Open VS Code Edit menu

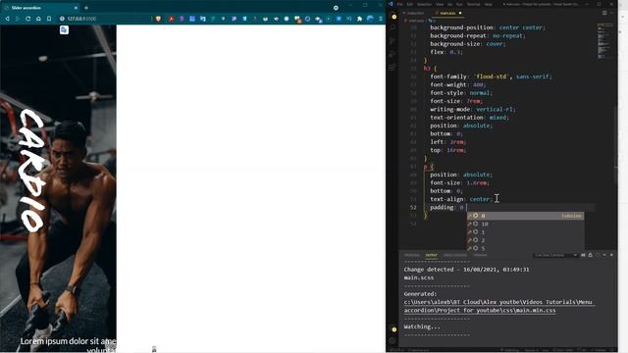coord(410,4)
